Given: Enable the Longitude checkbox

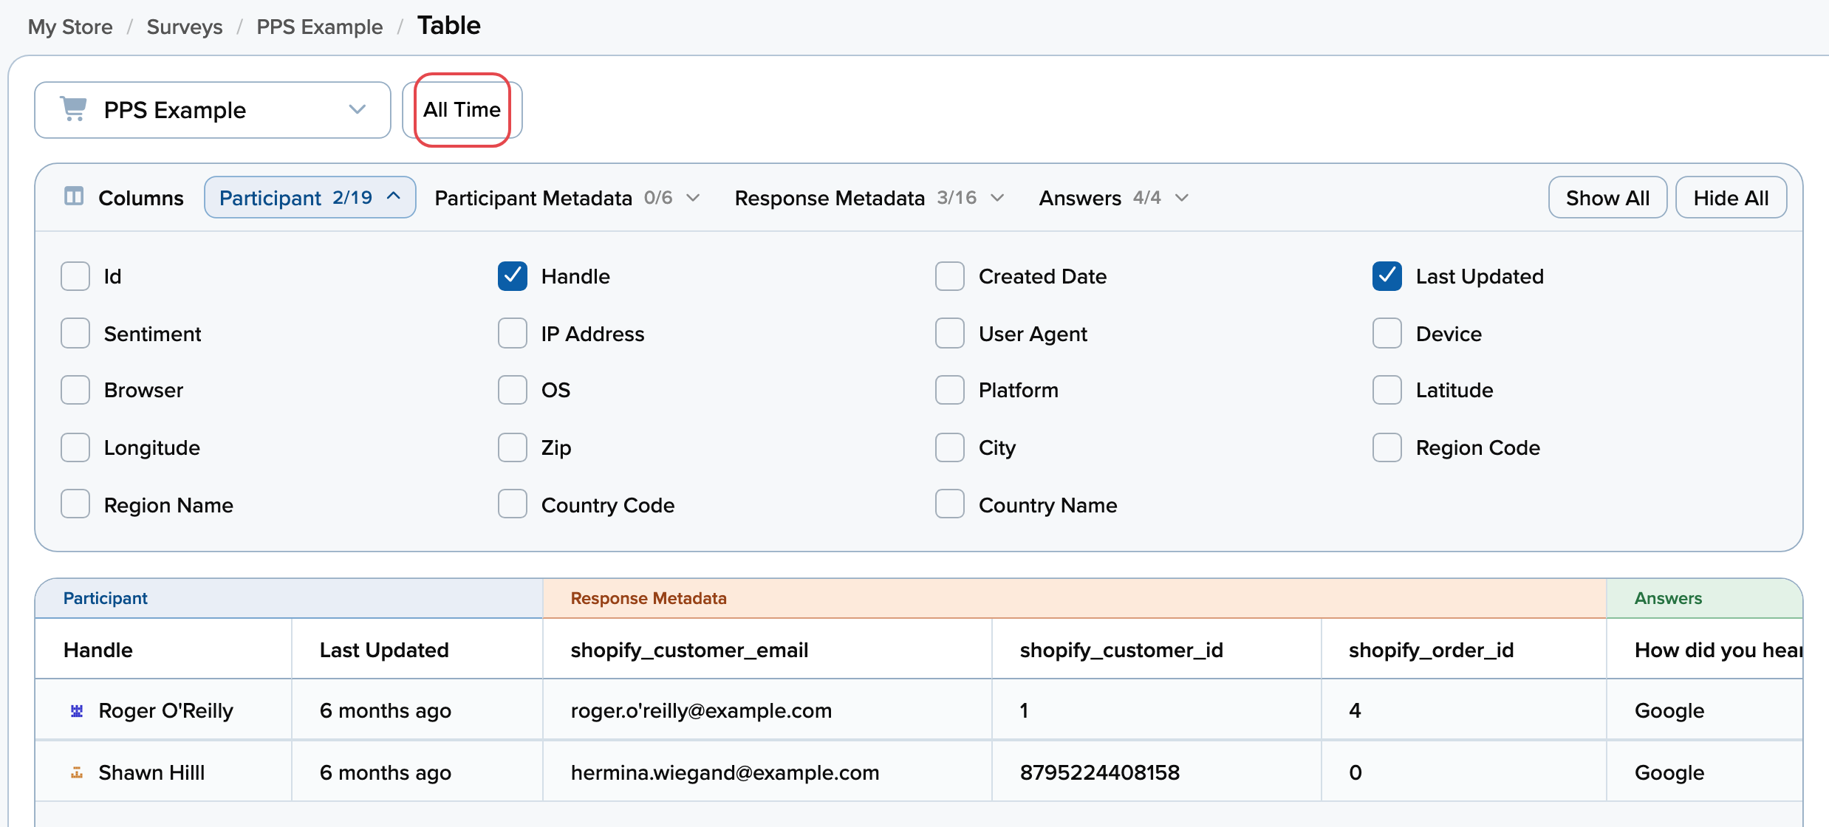Looking at the screenshot, I should pyautogui.click(x=75, y=447).
